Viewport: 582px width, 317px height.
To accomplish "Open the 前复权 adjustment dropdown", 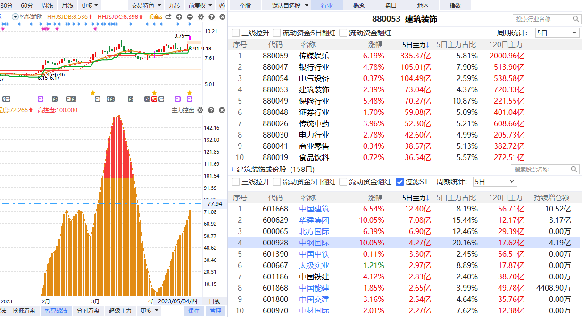I will 200,6.
